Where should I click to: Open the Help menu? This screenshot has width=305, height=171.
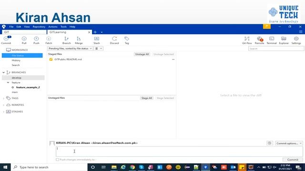pos(72,27)
